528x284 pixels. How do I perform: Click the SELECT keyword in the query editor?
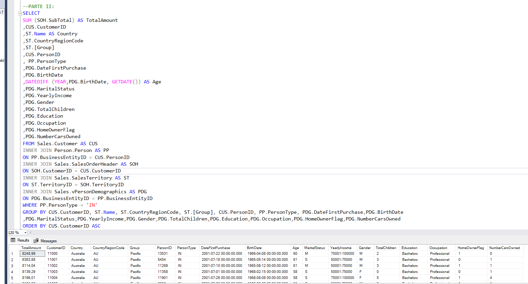point(31,13)
